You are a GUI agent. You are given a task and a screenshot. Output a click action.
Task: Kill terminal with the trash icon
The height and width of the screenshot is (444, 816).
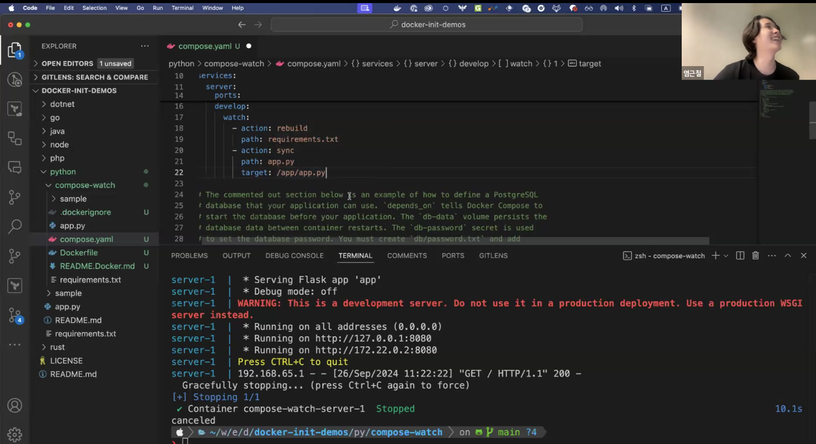click(x=756, y=255)
